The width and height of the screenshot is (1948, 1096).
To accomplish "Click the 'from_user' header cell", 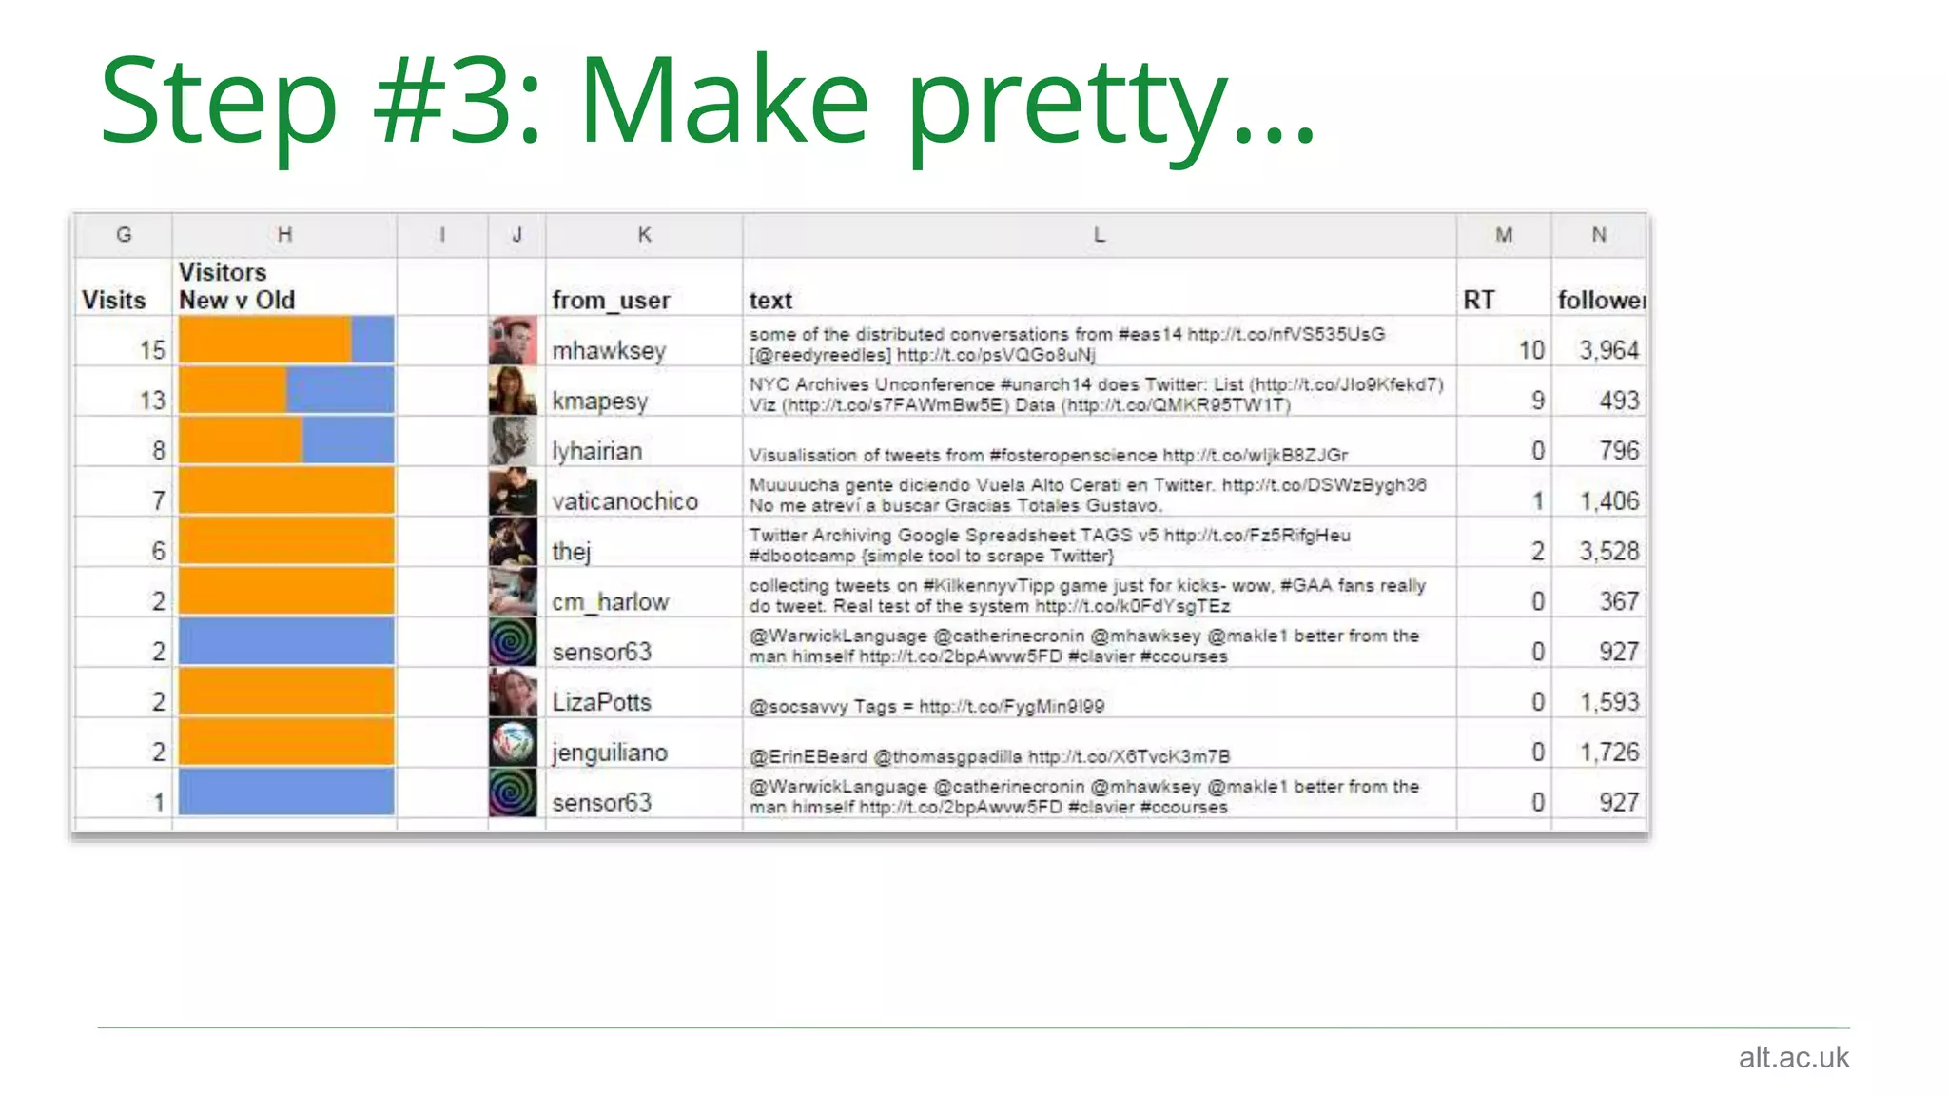I will (x=644, y=286).
